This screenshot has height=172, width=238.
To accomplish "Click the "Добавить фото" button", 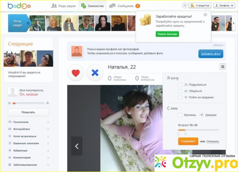I will (x=211, y=54).
